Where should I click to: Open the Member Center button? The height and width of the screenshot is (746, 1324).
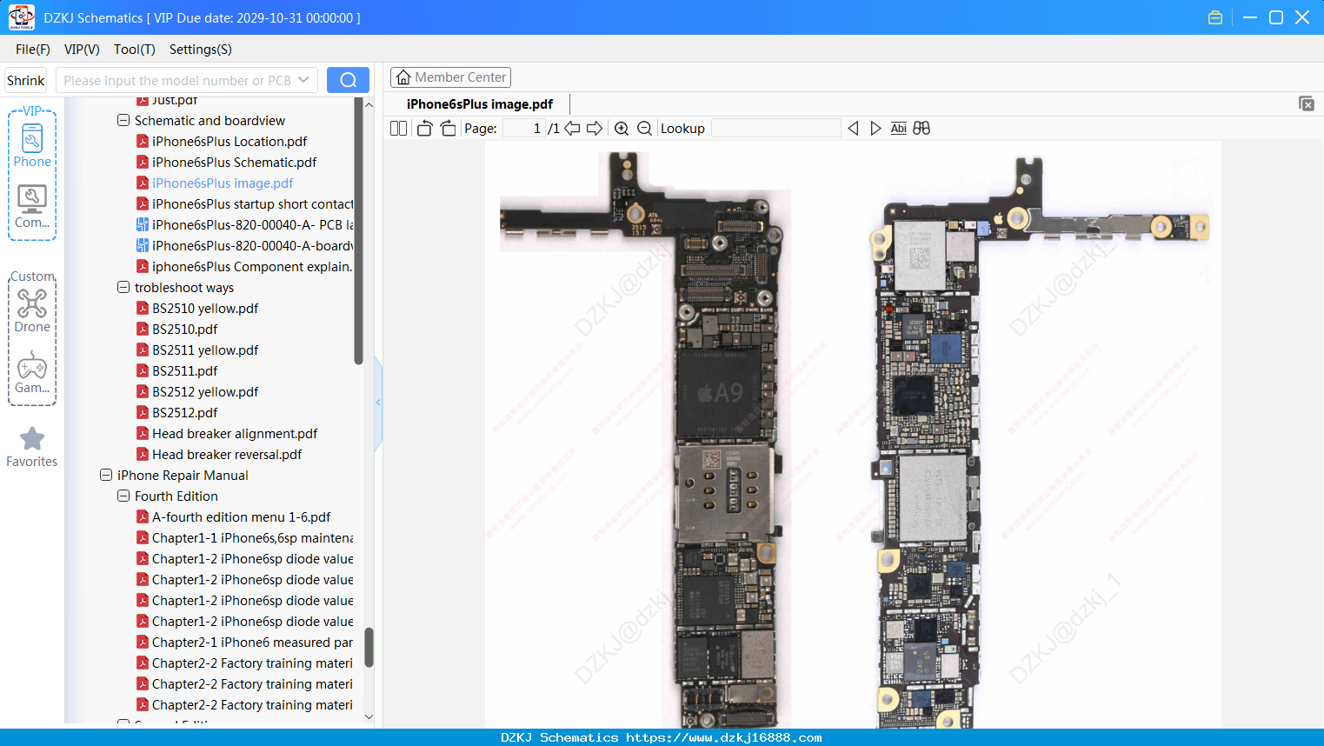[450, 77]
